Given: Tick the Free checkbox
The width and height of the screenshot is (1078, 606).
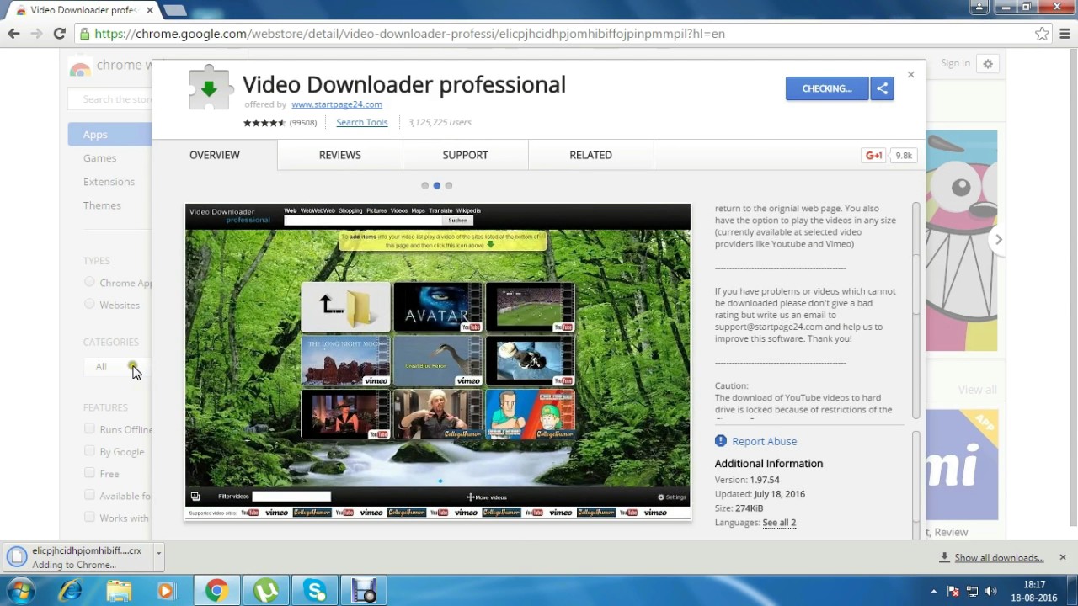Looking at the screenshot, I should pyautogui.click(x=89, y=473).
